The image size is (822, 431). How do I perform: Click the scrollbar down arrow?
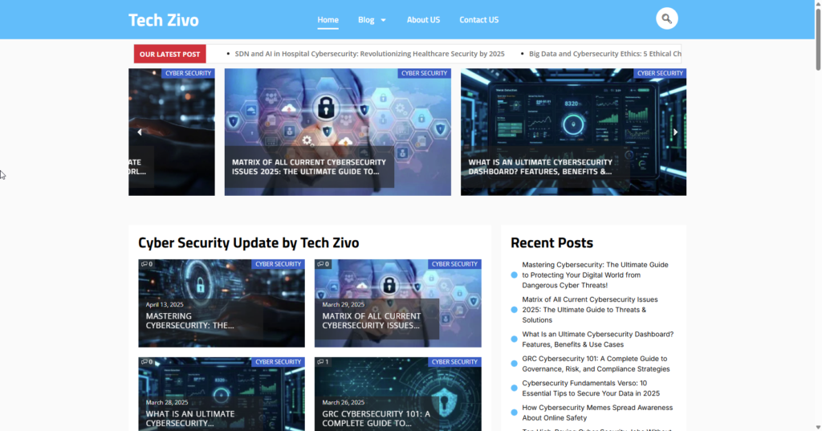[x=818, y=427]
